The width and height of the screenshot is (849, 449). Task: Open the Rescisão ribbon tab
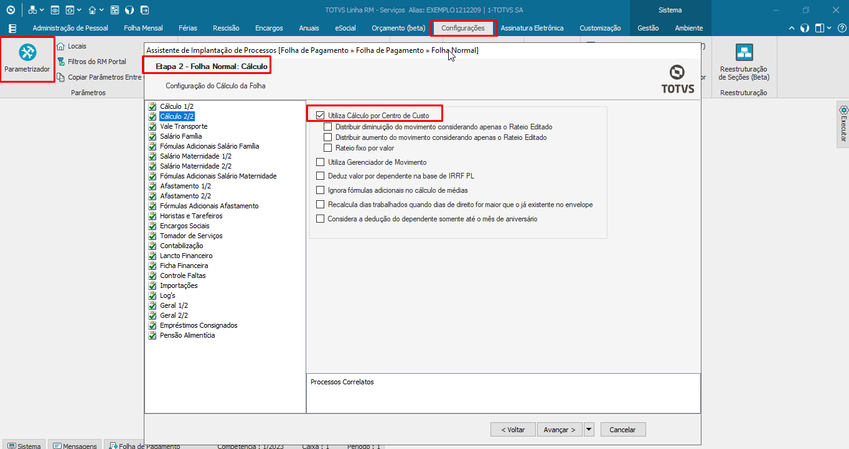tap(226, 28)
